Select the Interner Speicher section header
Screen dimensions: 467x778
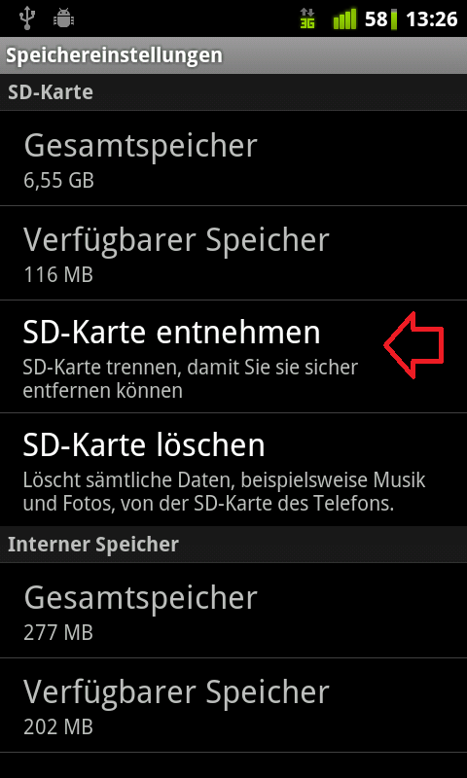pos(233,545)
